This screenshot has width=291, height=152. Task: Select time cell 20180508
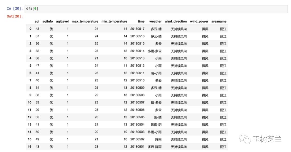tap(137, 95)
